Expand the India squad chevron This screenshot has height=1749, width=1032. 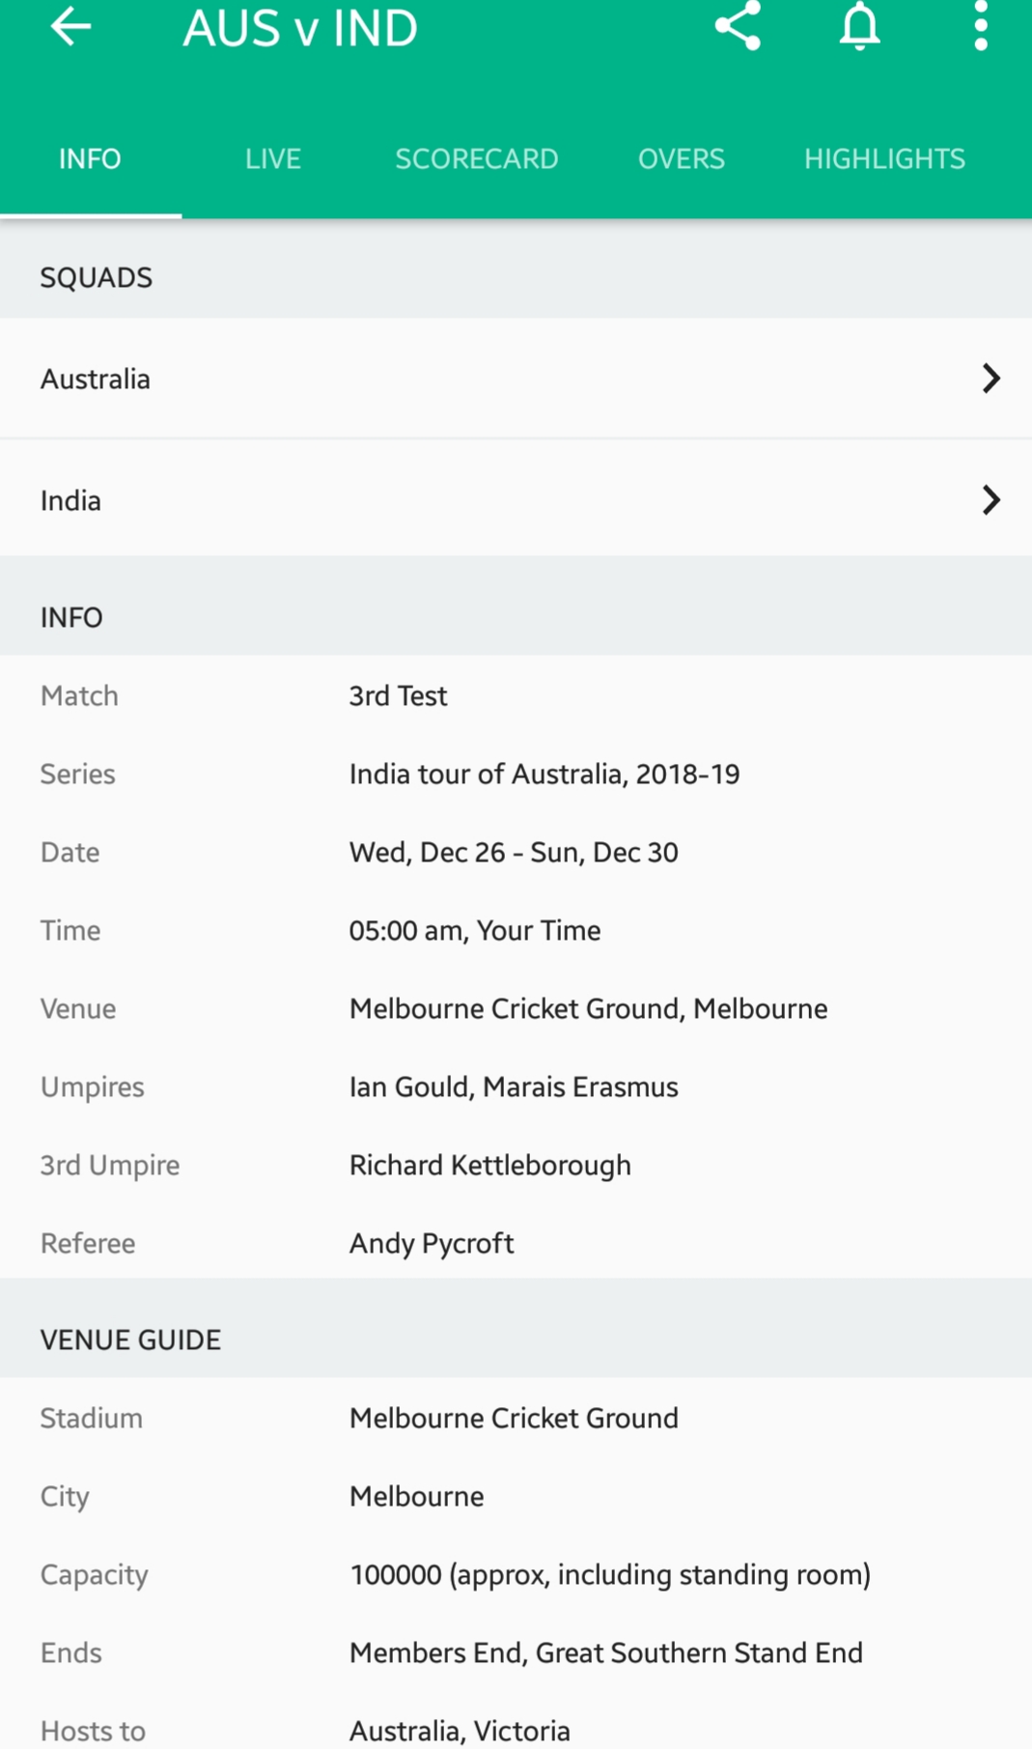[990, 500]
